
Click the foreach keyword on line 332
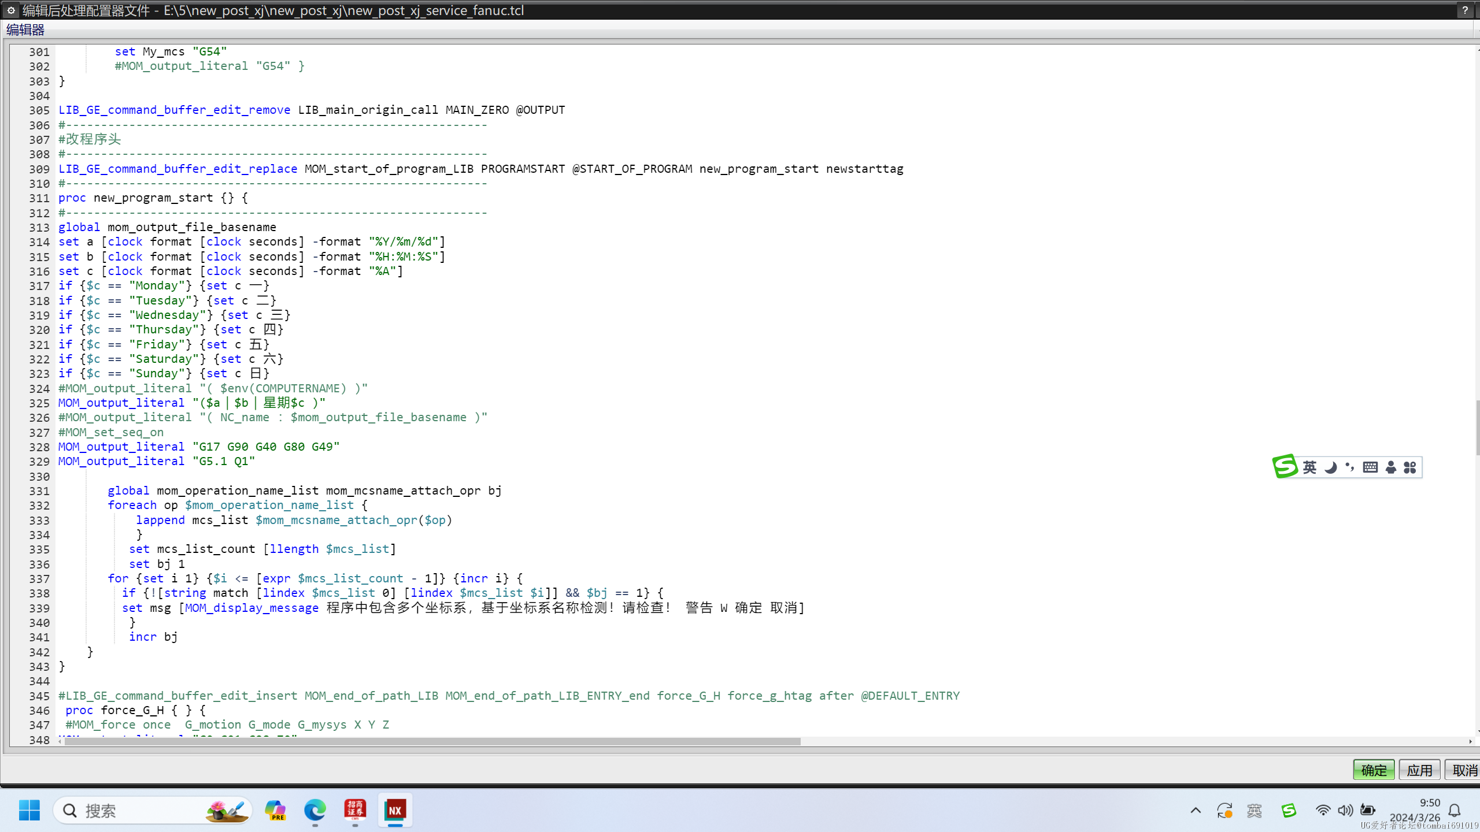(x=132, y=505)
